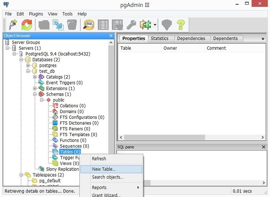
Task: Expand the Extensions (1) node
Action: tap(35, 88)
